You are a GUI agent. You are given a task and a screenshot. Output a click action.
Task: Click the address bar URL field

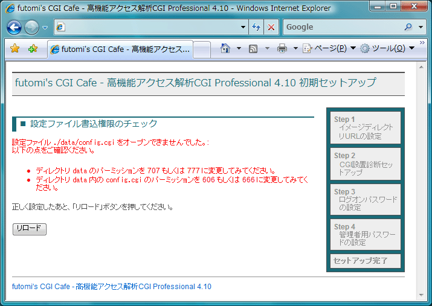(x=151, y=27)
